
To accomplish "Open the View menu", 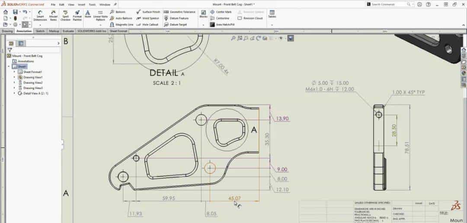I will tap(71, 4).
